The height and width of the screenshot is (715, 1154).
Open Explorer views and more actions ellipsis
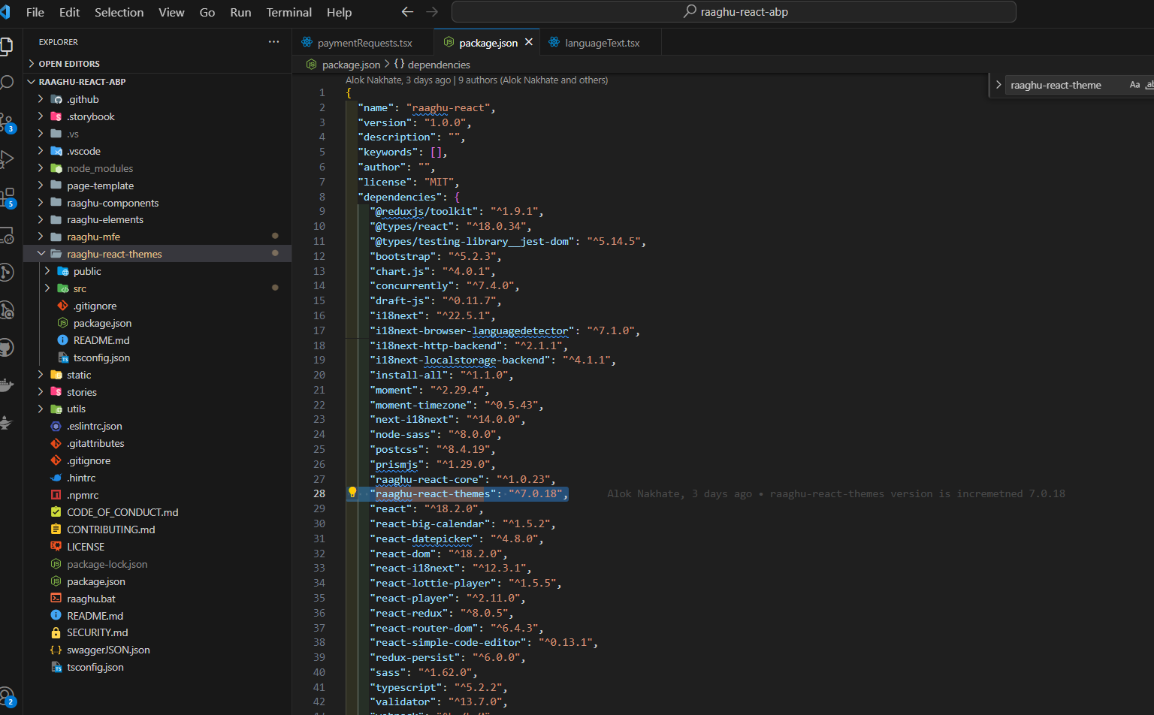273,42
